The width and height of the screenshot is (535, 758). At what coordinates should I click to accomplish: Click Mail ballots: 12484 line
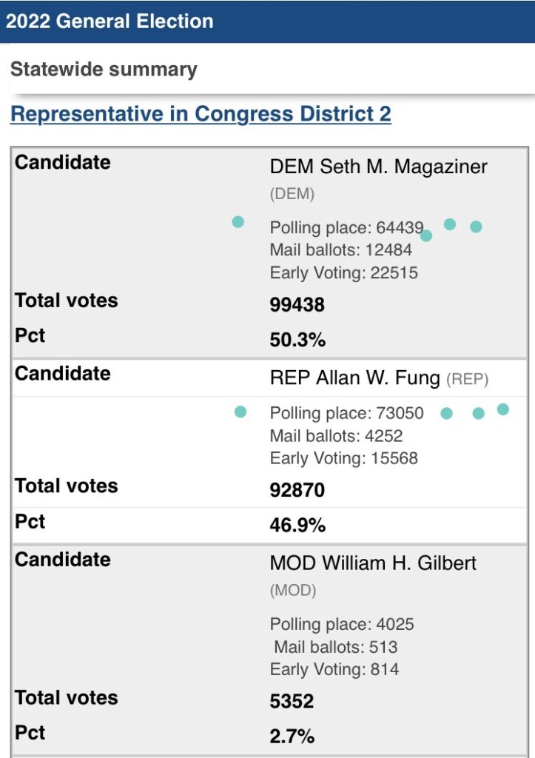pos(341,250)
